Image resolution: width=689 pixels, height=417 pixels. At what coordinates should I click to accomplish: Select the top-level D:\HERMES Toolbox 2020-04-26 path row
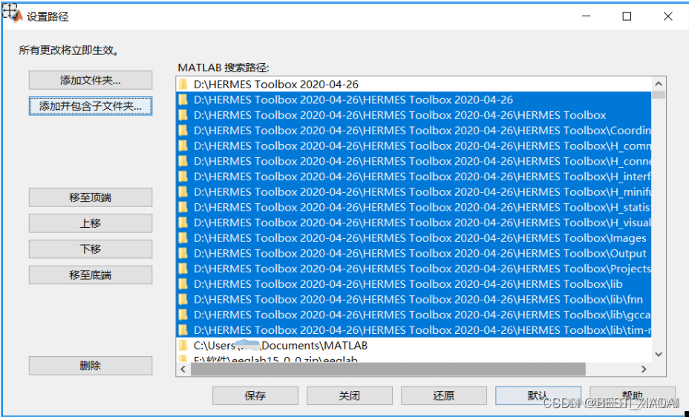[414, 85]
